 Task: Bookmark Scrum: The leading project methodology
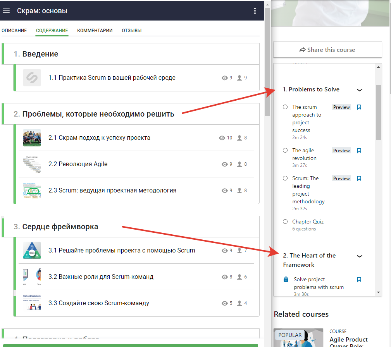point(359,179)
